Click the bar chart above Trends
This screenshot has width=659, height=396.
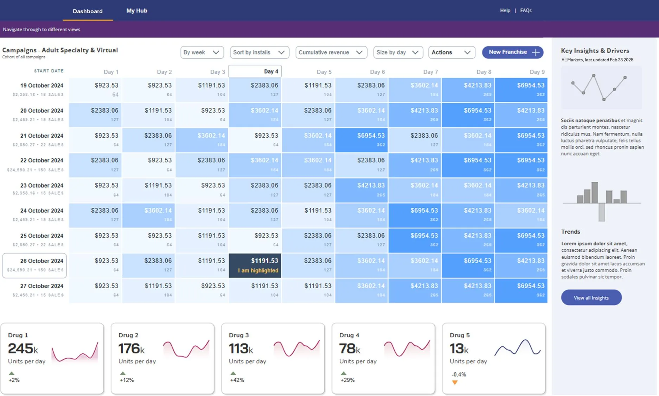click(601, 201)
